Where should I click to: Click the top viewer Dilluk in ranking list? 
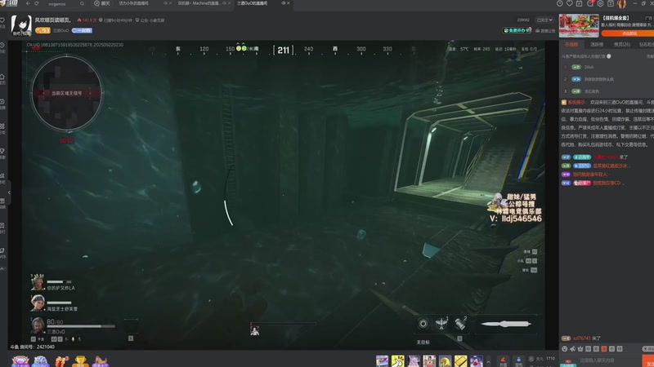[x=589, y=67]
